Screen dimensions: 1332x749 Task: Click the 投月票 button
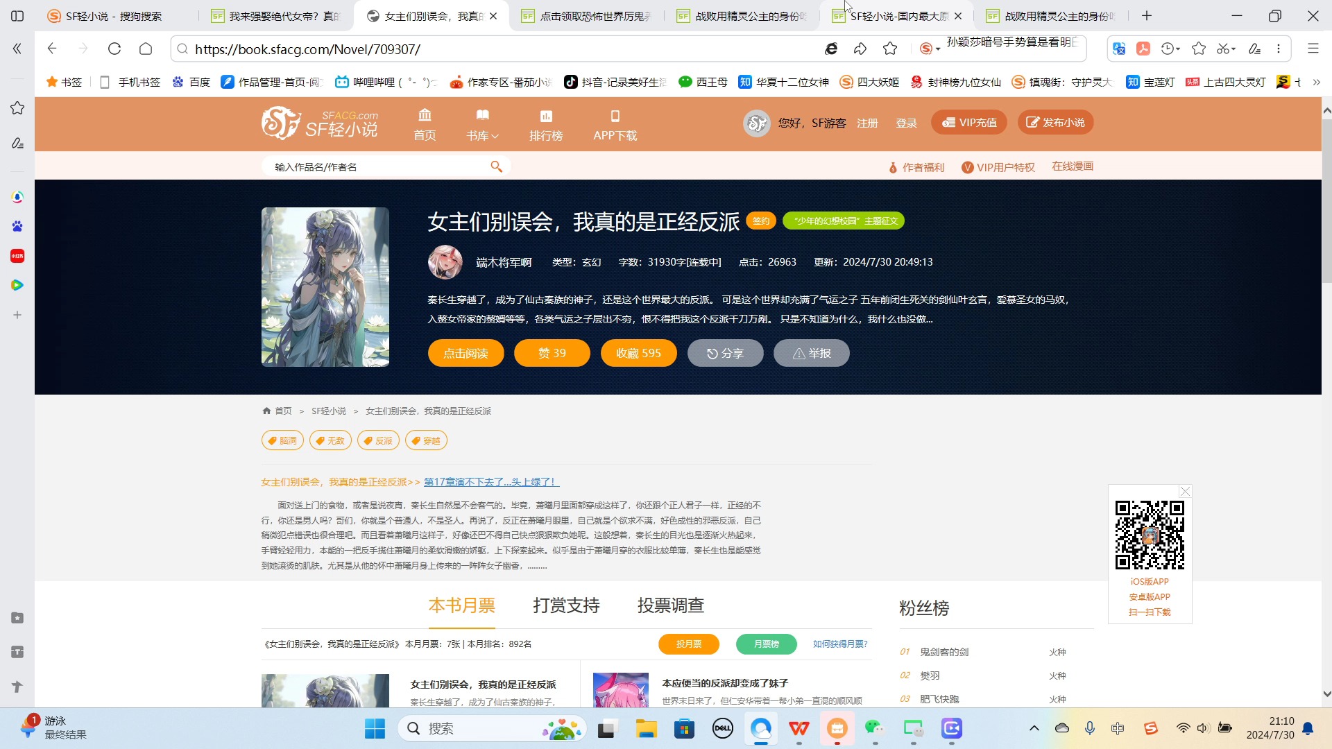click(x=688, y=644)
